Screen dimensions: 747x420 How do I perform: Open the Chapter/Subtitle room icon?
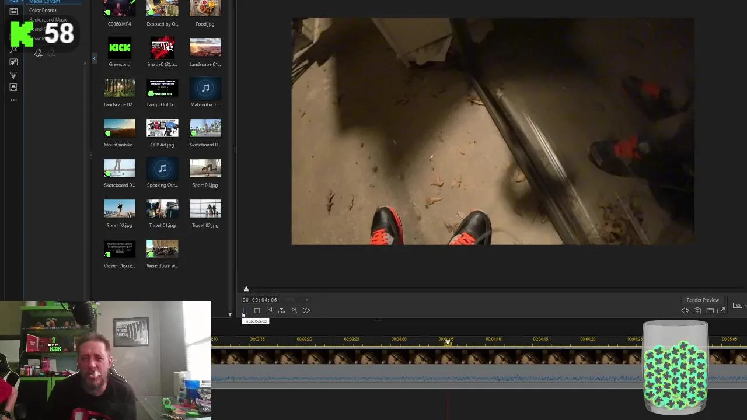13,87
